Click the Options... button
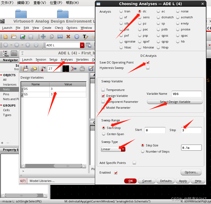211x204 pixels. pos(191,172)
